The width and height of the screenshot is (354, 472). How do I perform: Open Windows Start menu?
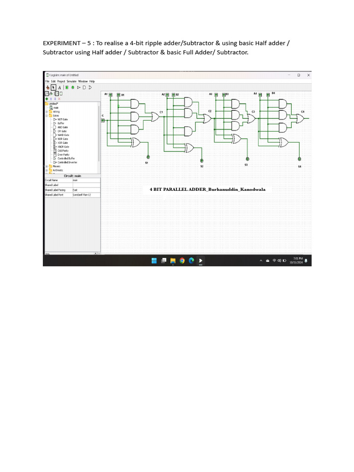tap(154, 261)
